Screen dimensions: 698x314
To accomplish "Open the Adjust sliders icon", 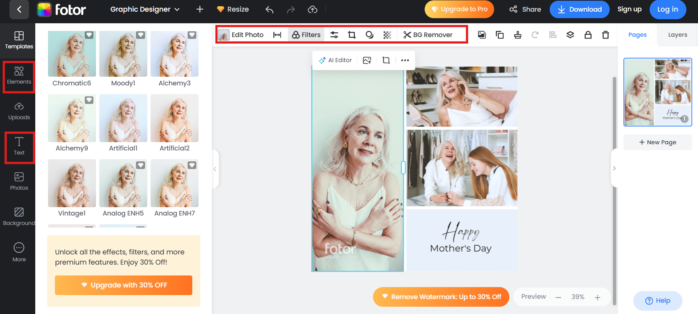I will click(334, 35).
